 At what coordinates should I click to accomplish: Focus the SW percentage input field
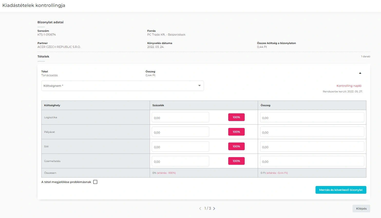click(180, 147)
